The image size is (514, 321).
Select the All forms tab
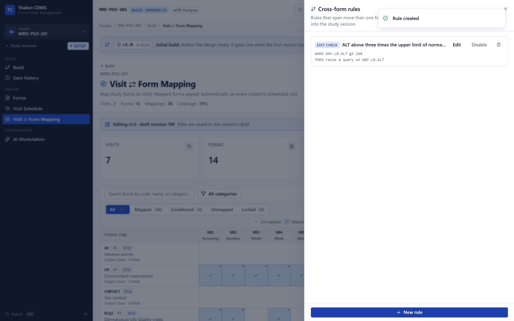(118, 209)
